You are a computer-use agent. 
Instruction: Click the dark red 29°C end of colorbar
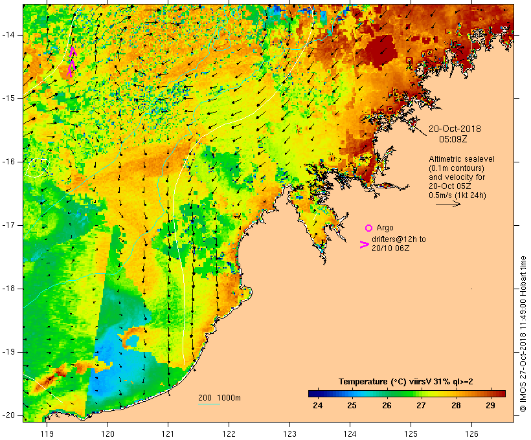(501, 393)
